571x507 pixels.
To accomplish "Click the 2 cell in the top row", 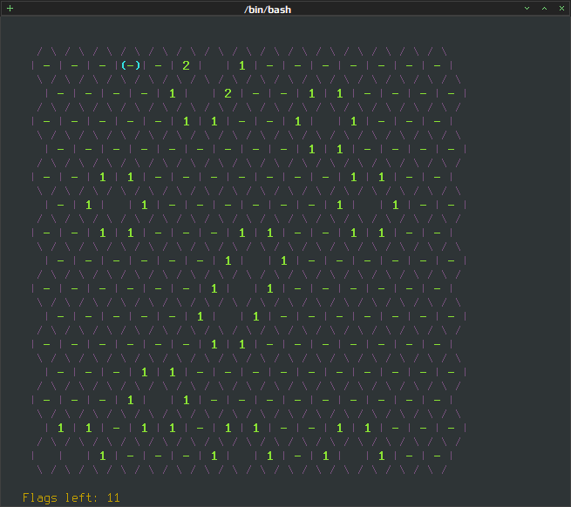I will [x=186, y=65].
